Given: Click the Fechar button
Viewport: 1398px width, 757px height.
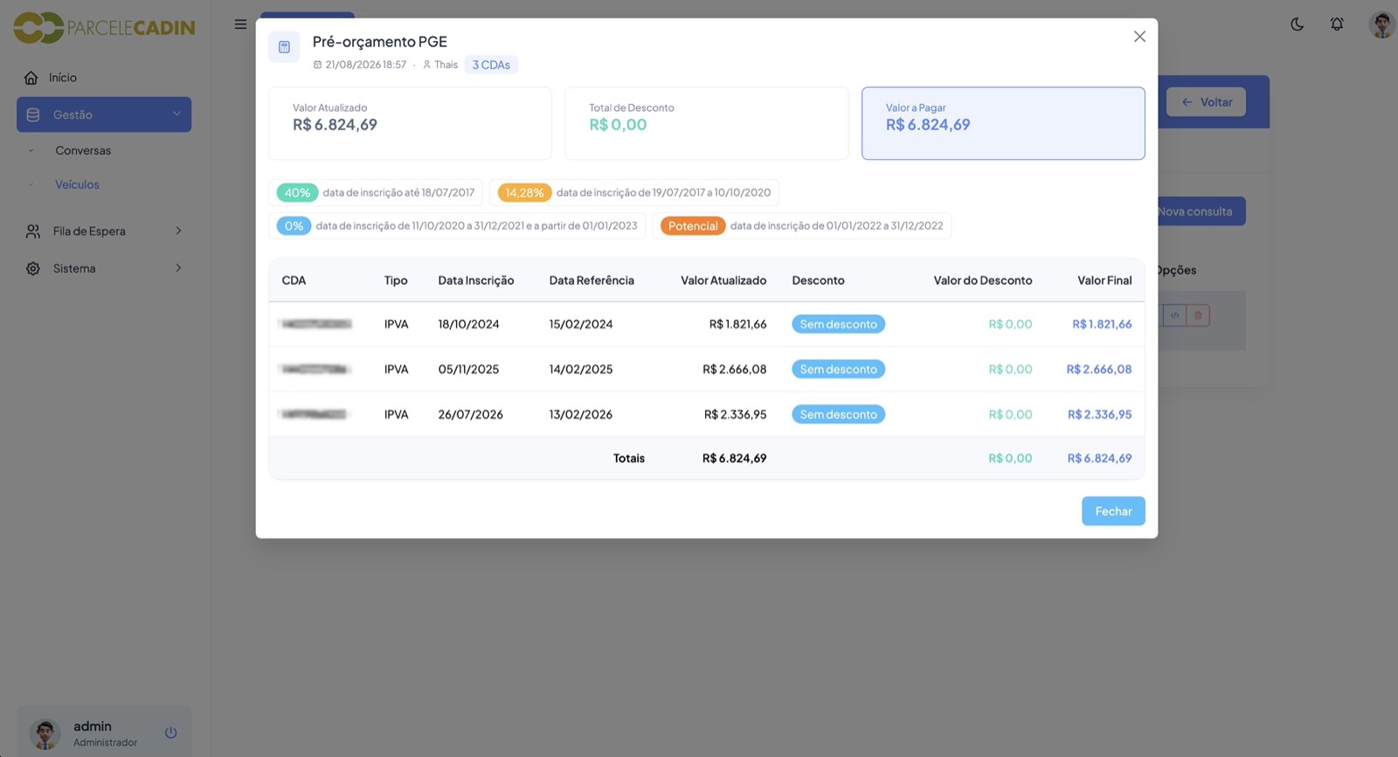Looking at the screenshot, I should tap(1113, 511).
